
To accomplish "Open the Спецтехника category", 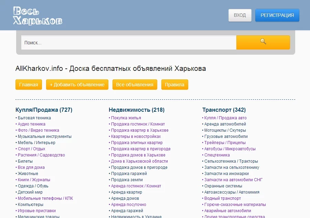I will click(x=217, y=155).
